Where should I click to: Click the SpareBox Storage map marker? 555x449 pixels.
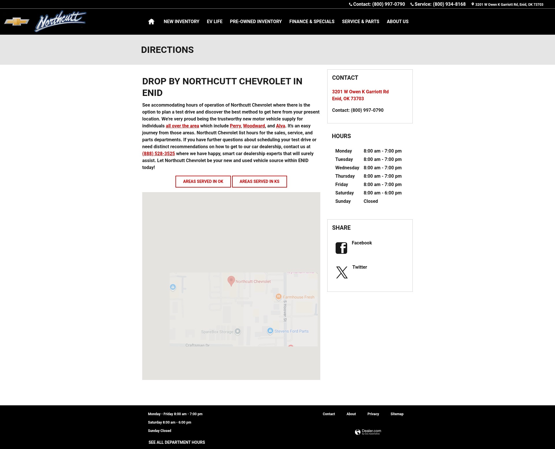[238, 331]
